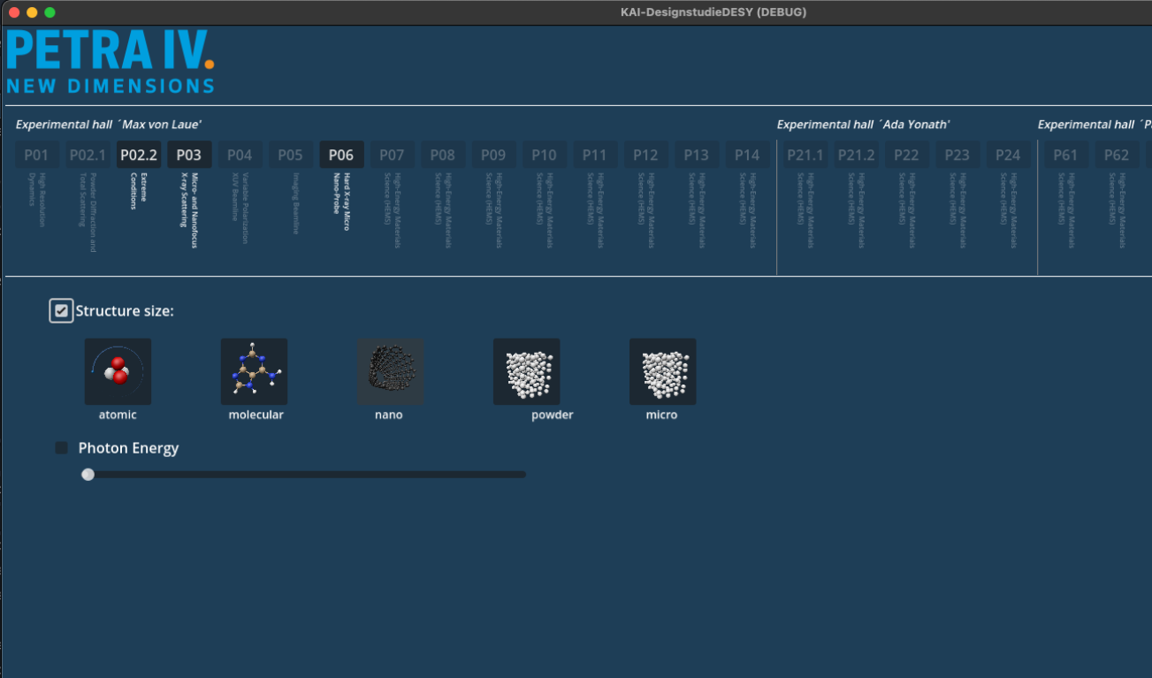Screen dimensions: 1152x678
Task: Click the 'molecular' caption text
Action: [x=256, y=415]
